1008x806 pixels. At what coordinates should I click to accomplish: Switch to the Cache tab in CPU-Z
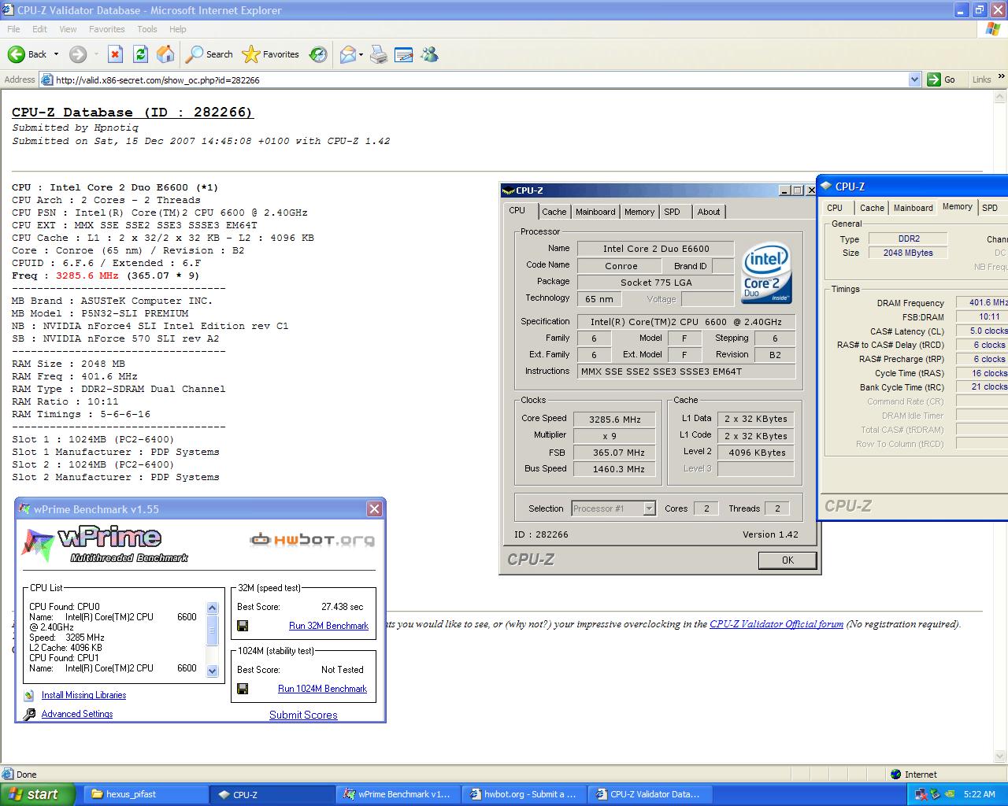coord(554,212)
